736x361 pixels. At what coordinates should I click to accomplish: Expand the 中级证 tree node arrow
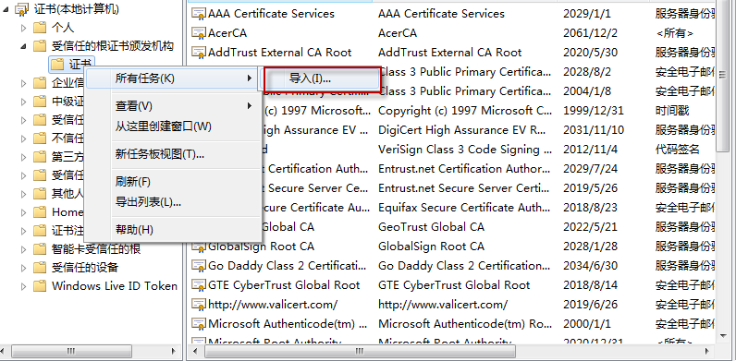point(23,102)
